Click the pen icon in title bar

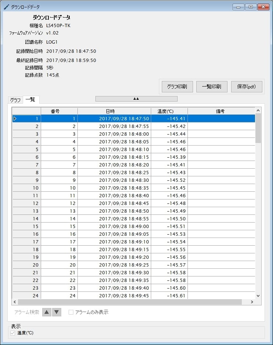click(6, 7)
